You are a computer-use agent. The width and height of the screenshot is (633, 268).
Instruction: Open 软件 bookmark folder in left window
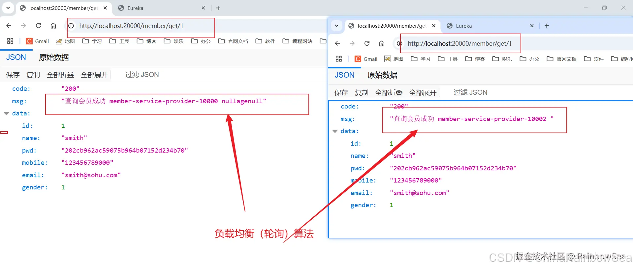(266, 41)
